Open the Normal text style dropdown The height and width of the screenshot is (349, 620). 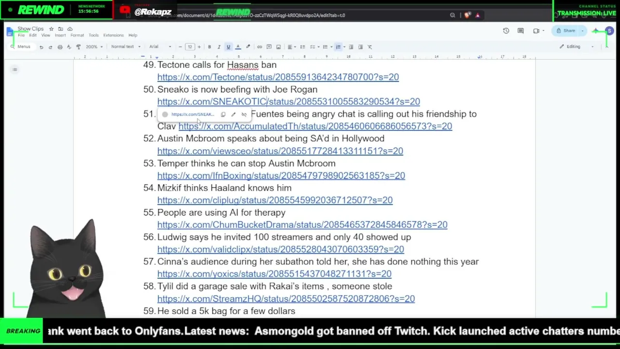pyautogui.click(x=125, y=47)
